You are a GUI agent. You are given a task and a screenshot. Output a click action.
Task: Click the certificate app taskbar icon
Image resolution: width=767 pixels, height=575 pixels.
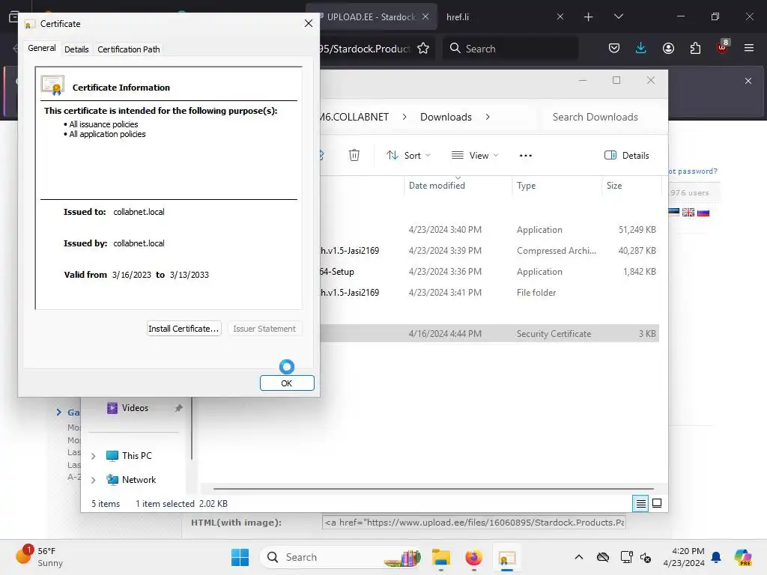507,557
